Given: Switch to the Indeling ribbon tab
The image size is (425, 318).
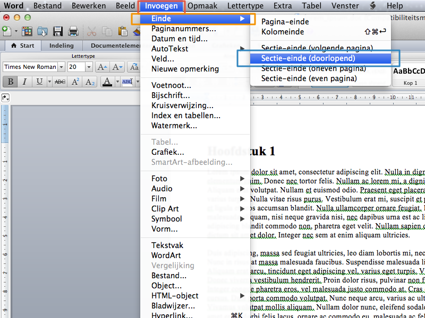Looking at the screenshot, I should coord(62,46).
